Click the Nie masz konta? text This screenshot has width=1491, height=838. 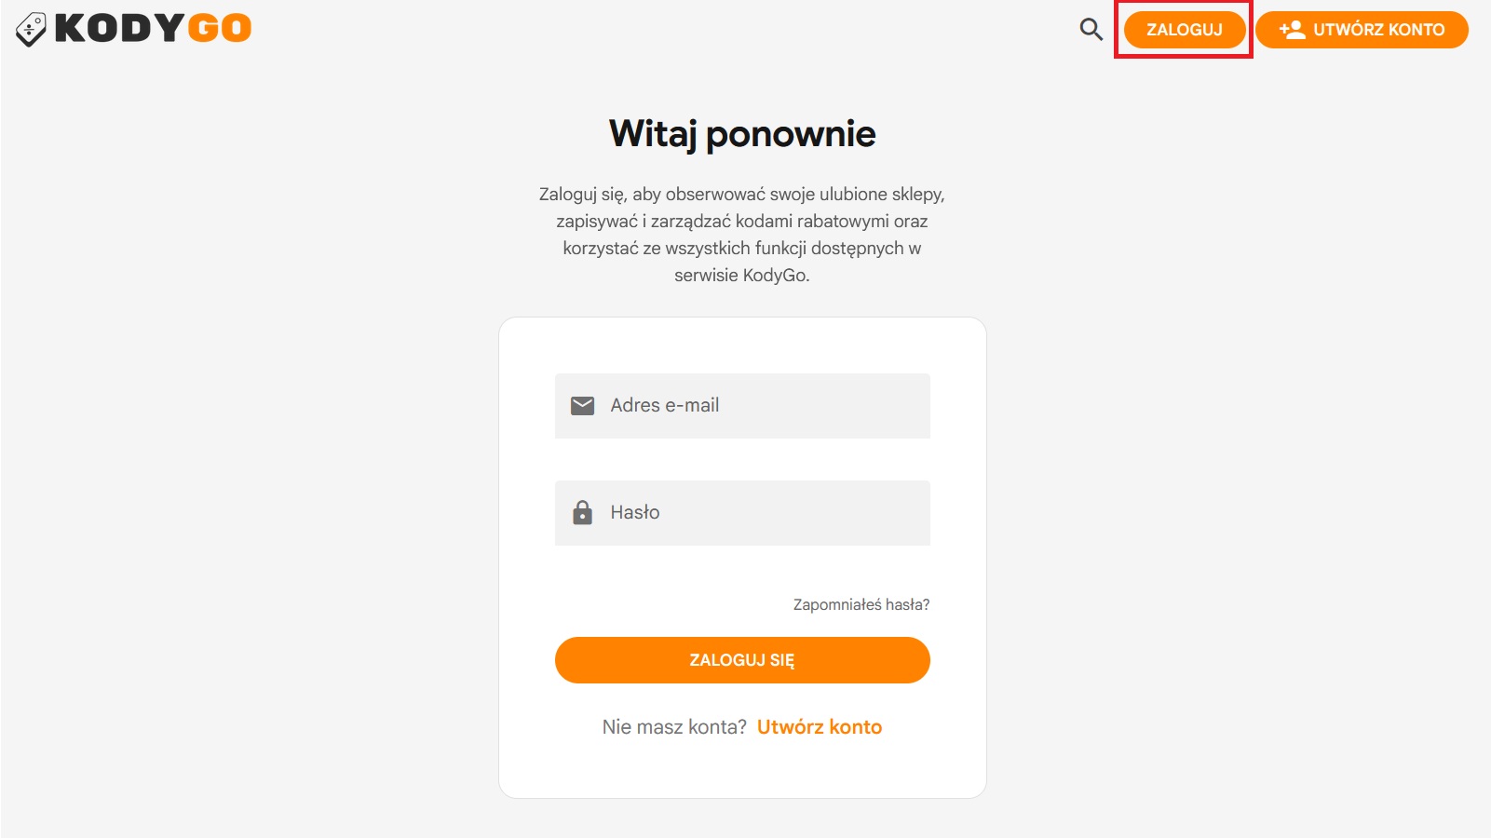pos(674,727)
